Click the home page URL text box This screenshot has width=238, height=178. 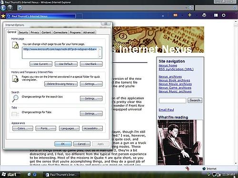(x=62, y=53)
